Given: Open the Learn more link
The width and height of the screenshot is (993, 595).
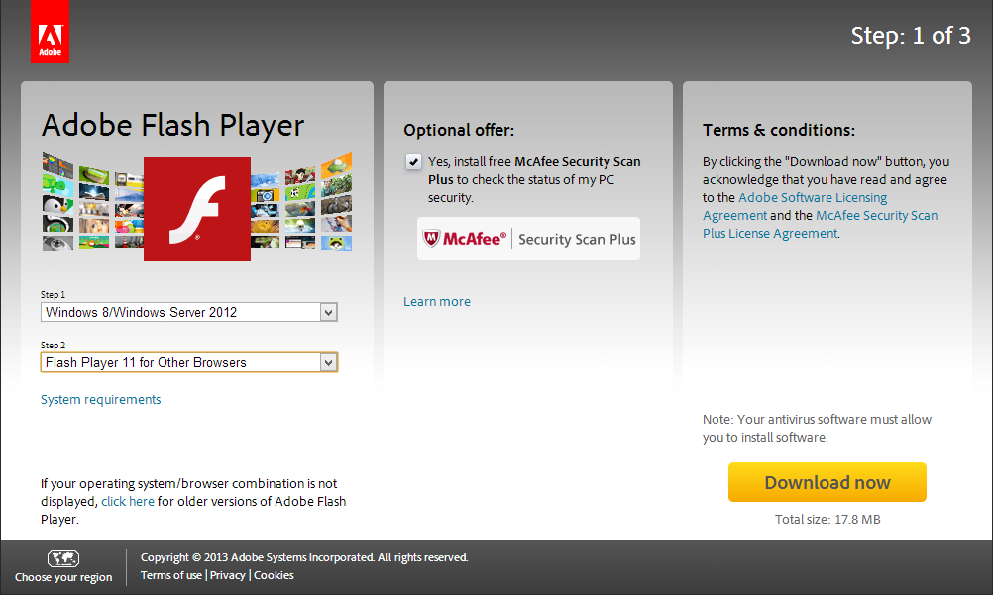Looking at the screenshot, I should click(437, 301).
